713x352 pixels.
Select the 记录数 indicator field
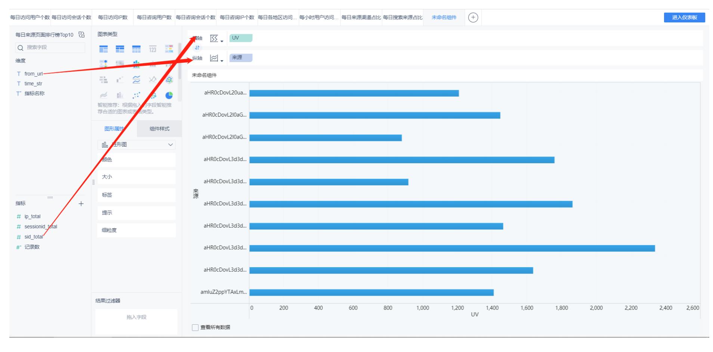pos(32,247)
